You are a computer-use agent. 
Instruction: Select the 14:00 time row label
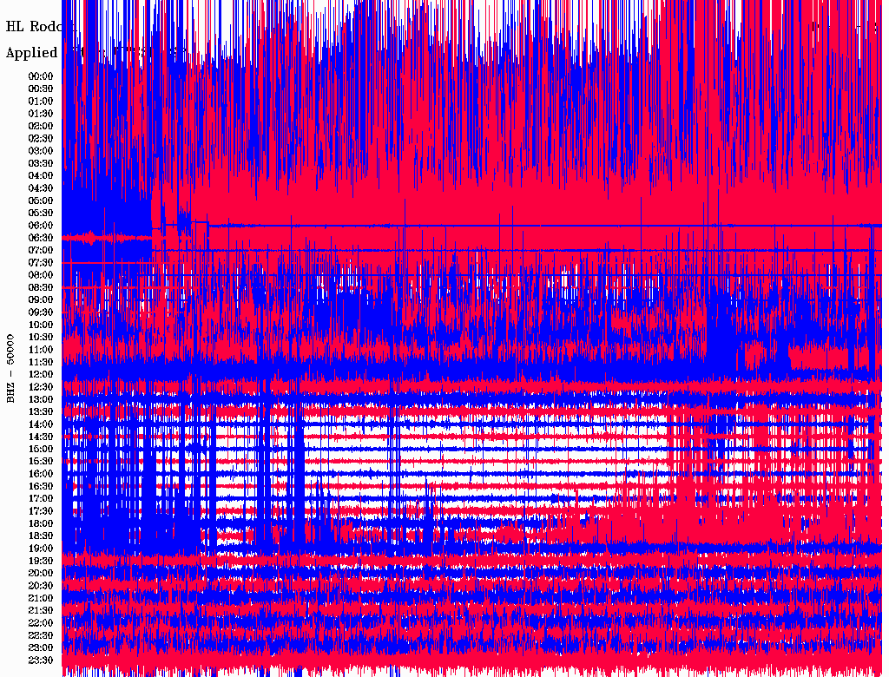[x=41, y=424]
